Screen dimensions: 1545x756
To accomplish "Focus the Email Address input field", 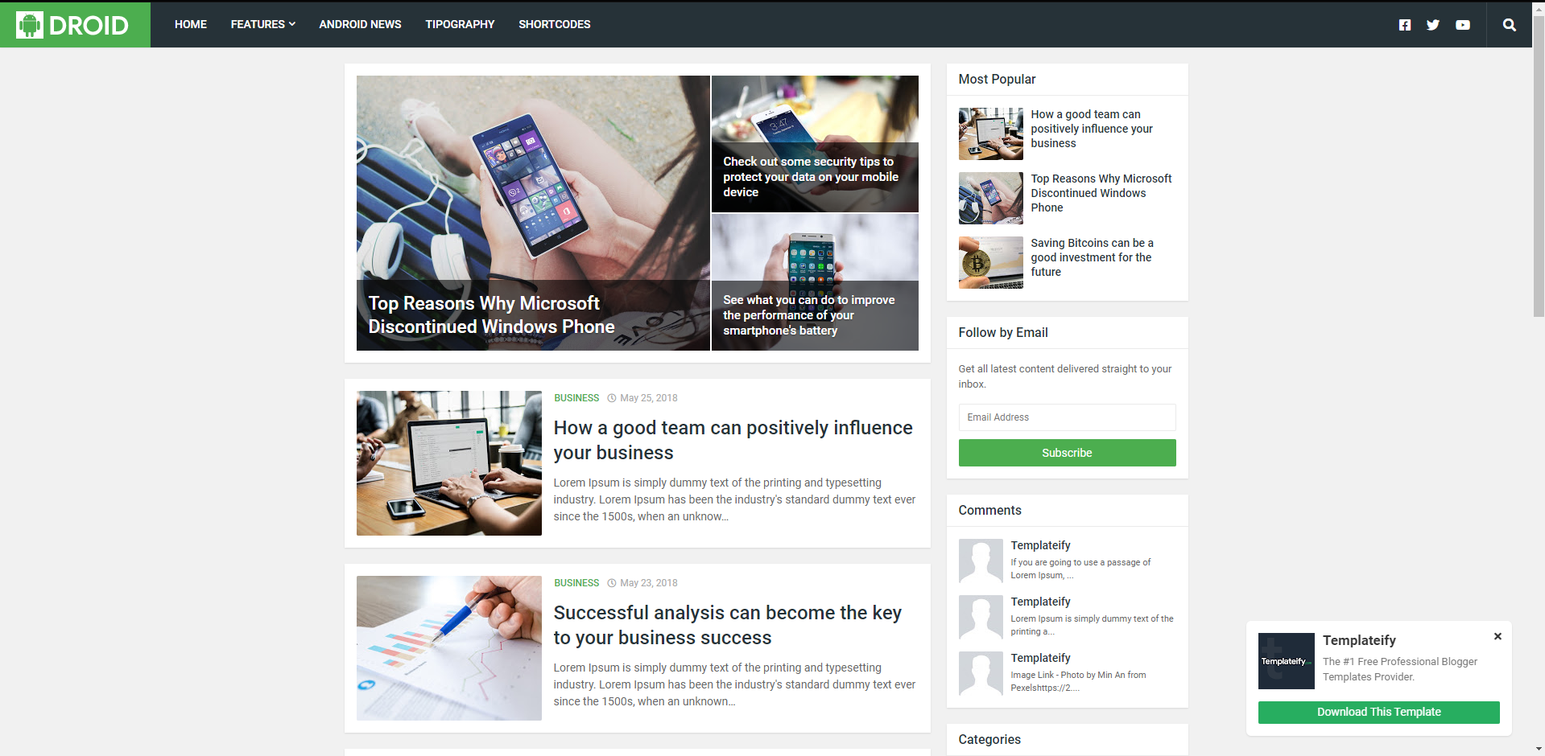I will pos(1067,417).
